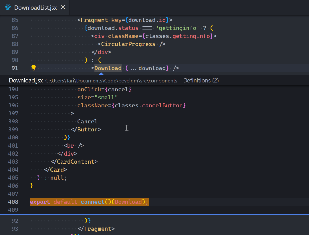The width and height of the screenshot is (309, 235).
Task: Click the null keyword on line 405
Action: pos(57,178)
